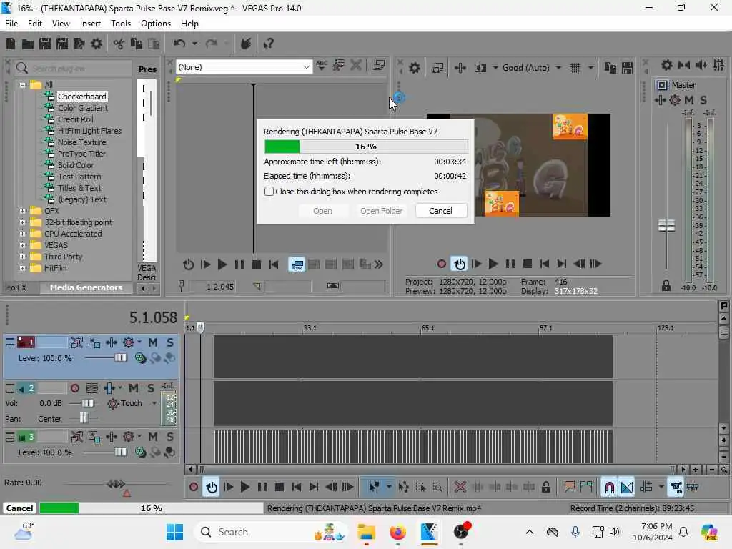Play the video preview
The height and width of the screenshot is (549, 732).
[x=493, y=264]
